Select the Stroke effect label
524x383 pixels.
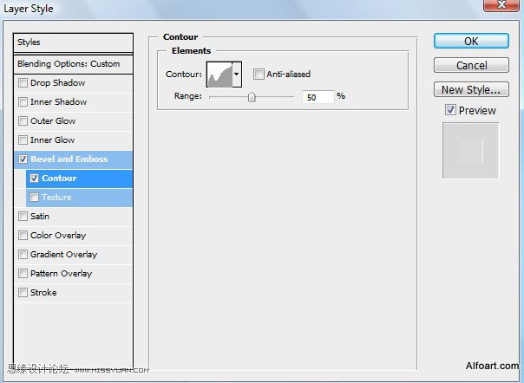[x=43, y=293]
